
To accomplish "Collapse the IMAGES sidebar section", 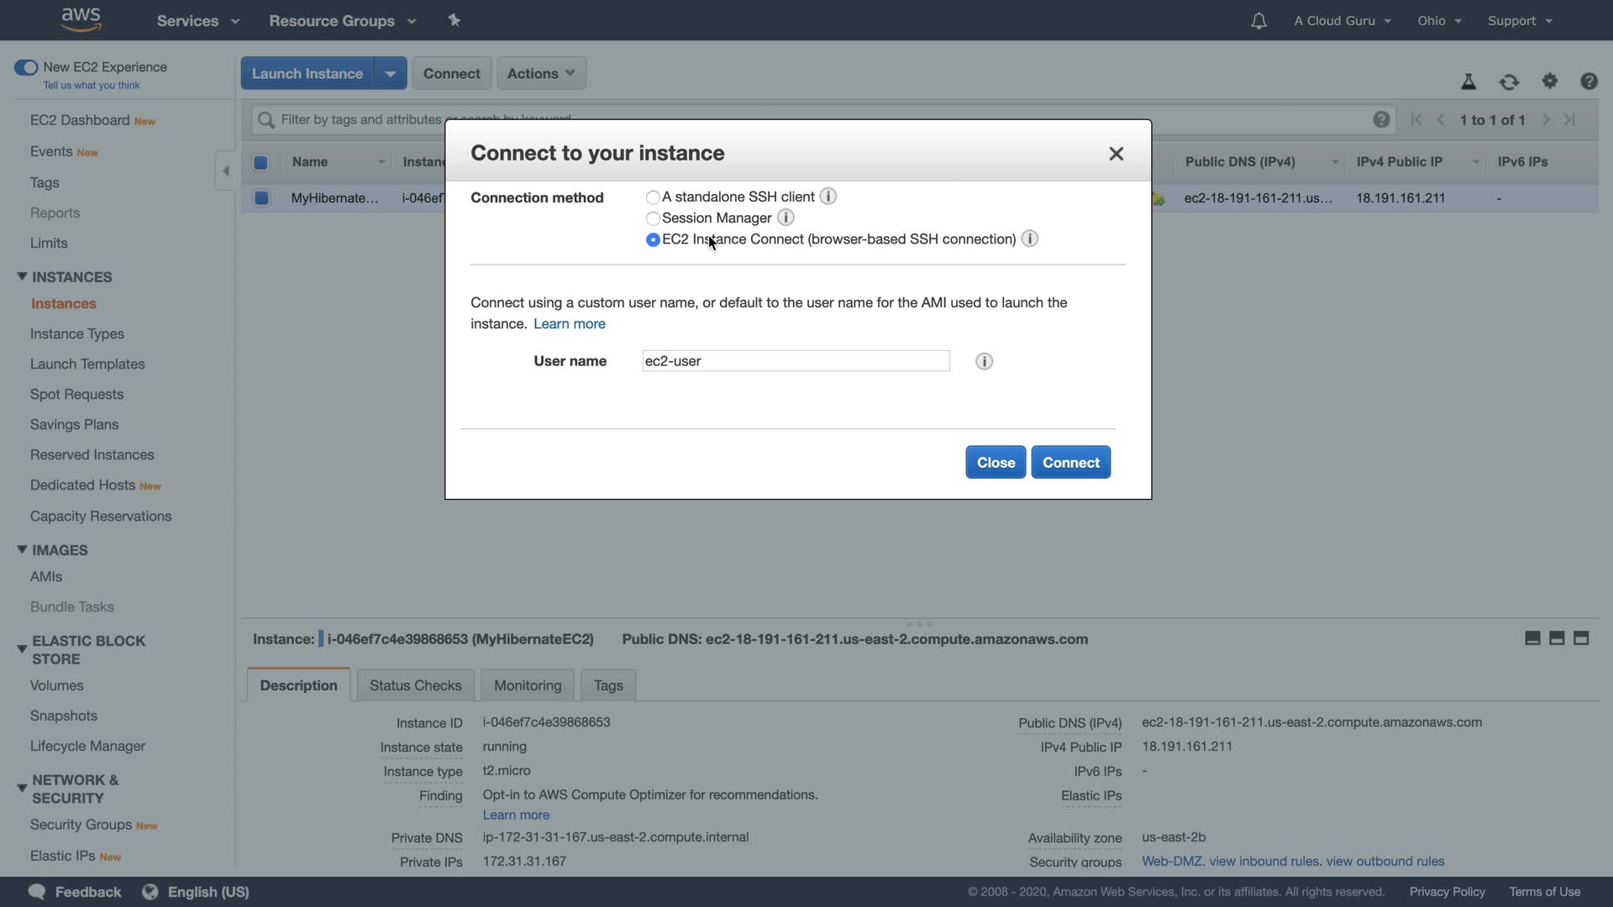I will (22, 550).
